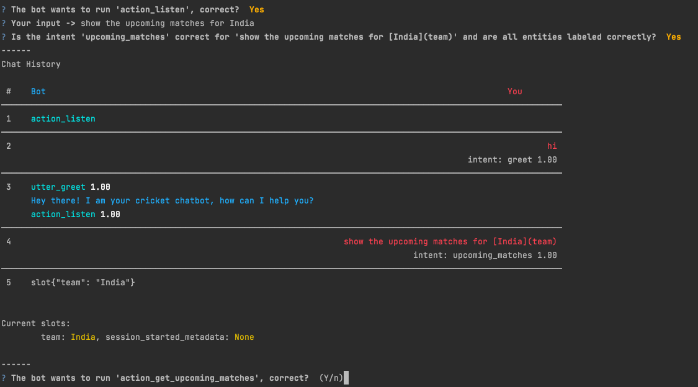Click the user message 'hi'
The image size is (698, 387).
(552, 146)
